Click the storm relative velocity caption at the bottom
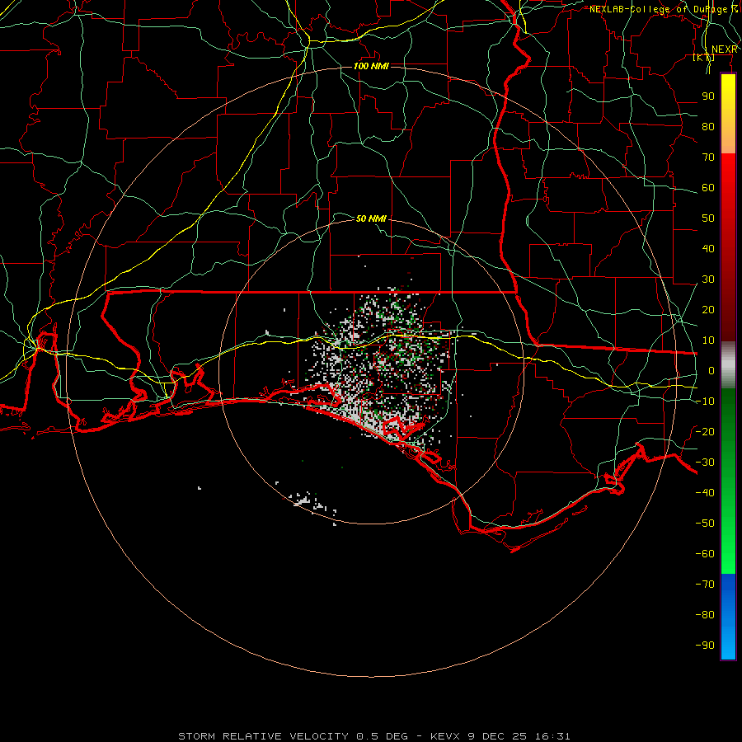Viewport: 742px width, 742px height. click(374, 736)
